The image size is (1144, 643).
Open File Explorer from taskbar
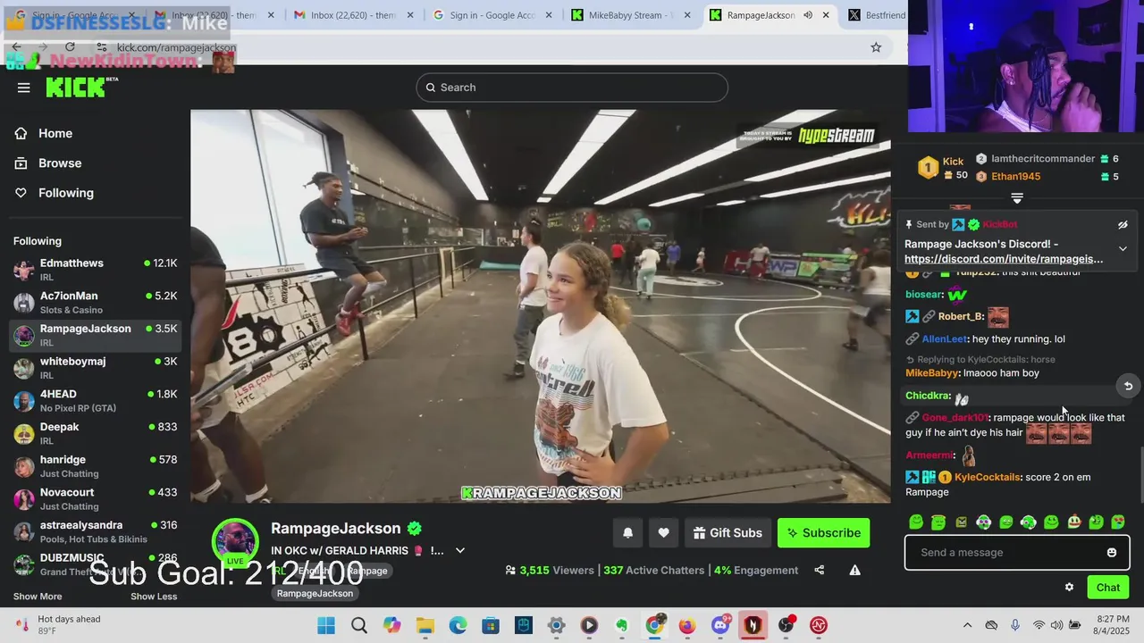425,625
